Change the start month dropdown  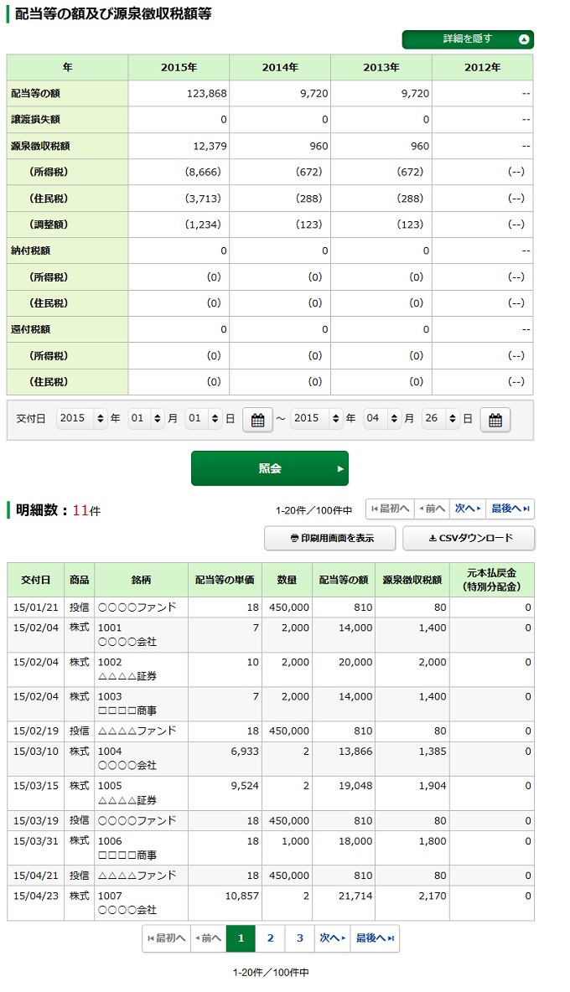[146, 419]
